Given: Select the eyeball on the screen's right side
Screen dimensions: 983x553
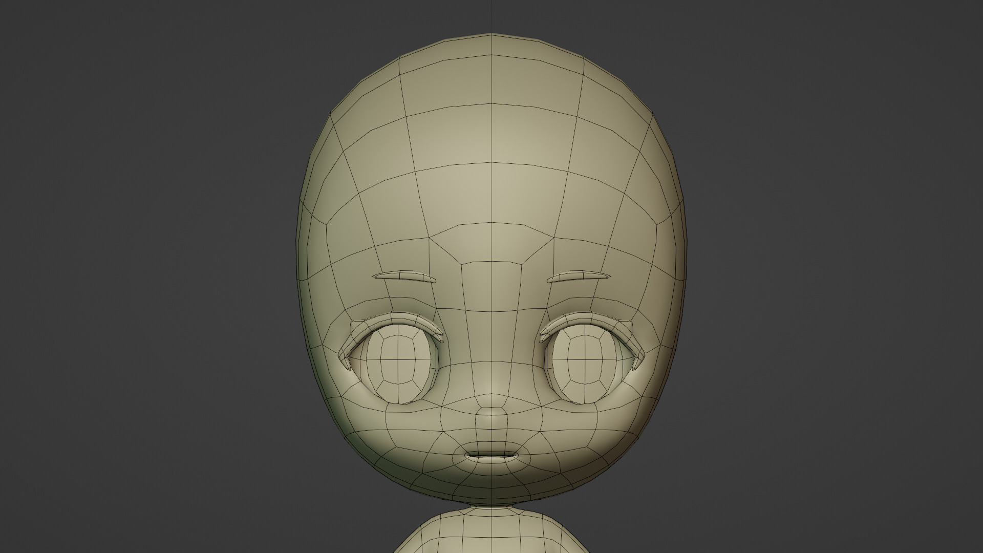Looking at the screenshot, I should (x=585, y=364).
